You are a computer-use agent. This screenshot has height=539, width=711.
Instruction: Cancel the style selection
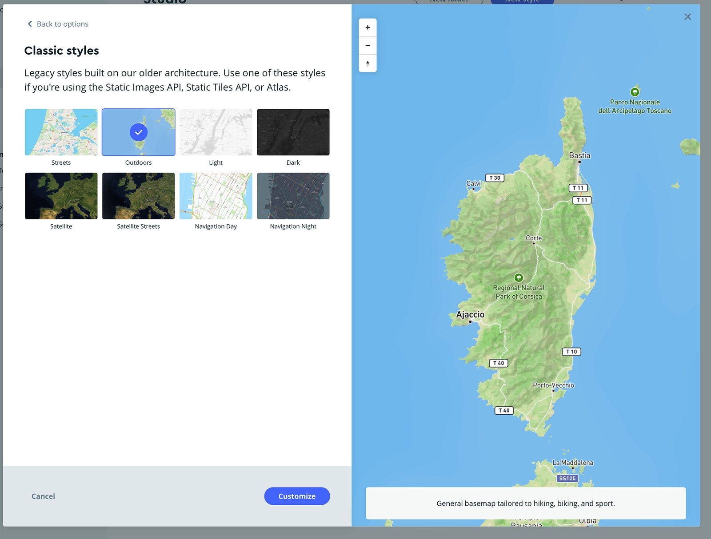(x=43, y=496)
